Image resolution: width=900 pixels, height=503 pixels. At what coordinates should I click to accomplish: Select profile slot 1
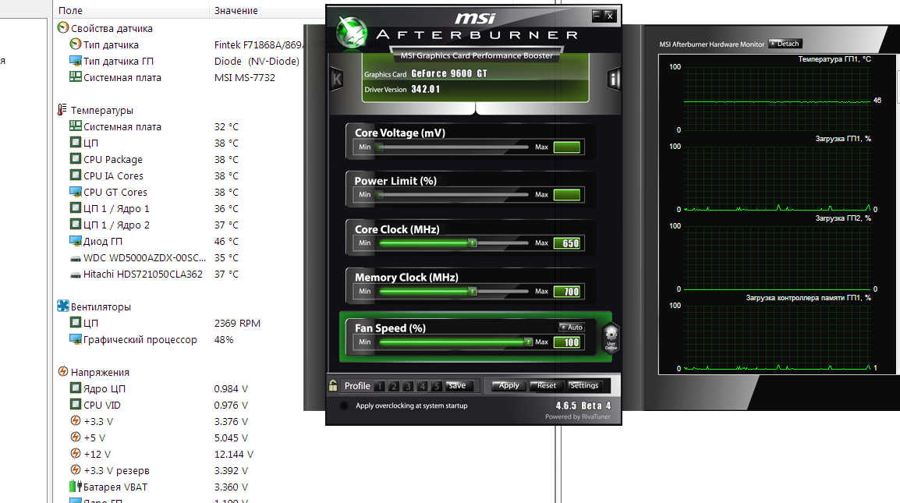pyautogui.click(x=379, y=386)
